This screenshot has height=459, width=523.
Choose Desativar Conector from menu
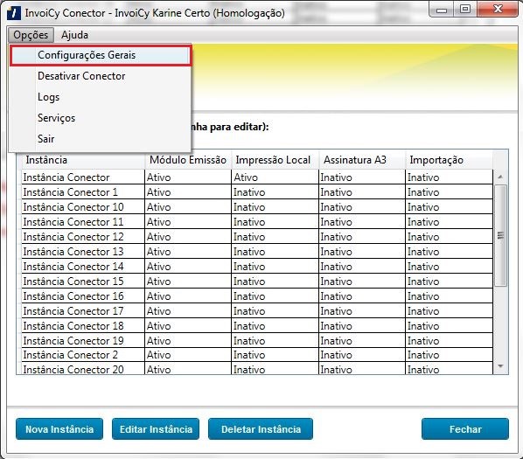pos(101,76)
